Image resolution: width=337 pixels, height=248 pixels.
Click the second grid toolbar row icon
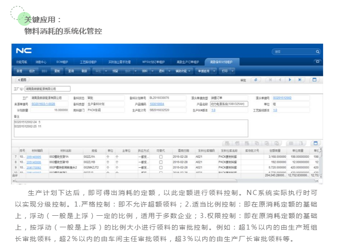point(237,143)
